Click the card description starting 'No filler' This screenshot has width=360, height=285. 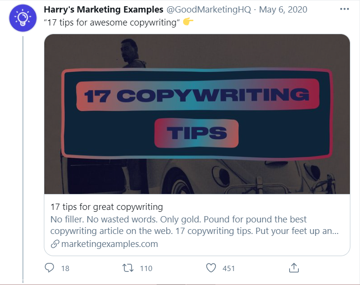pos(195,225)
